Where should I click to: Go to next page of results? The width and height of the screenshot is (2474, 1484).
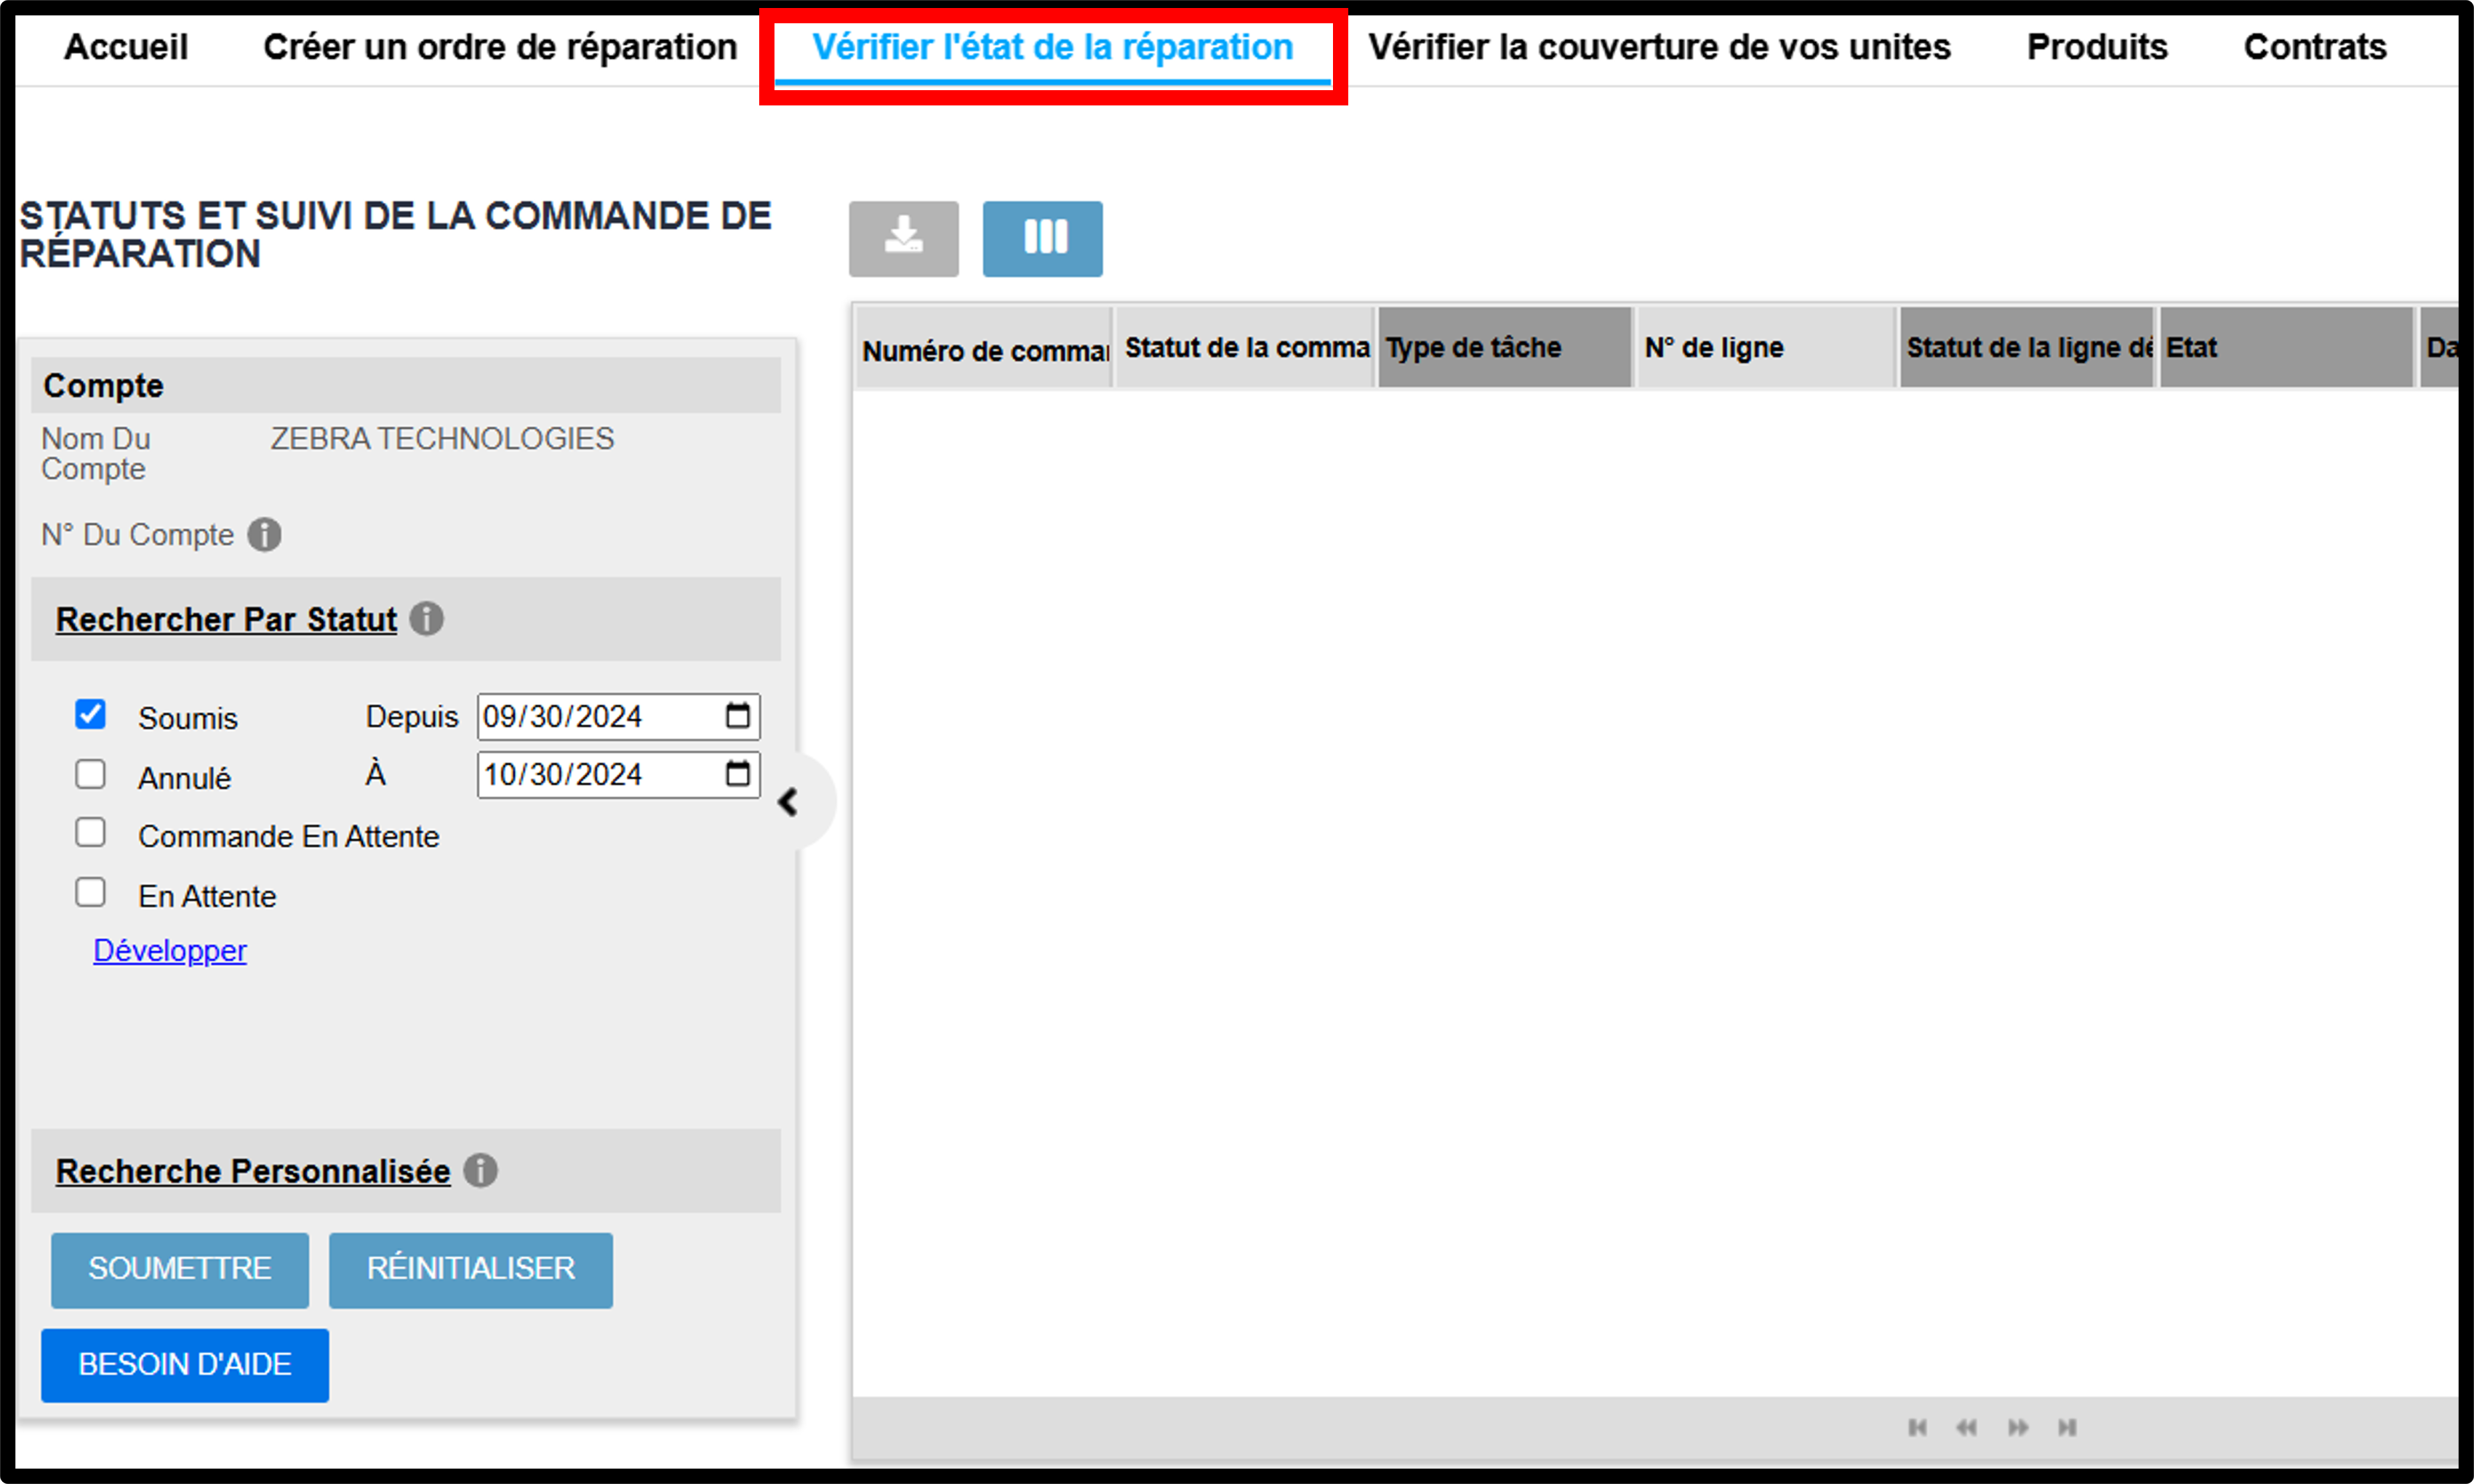click(2018, 1427)
